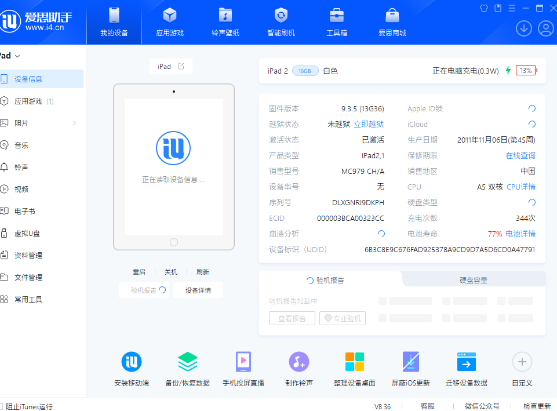Click the 重启 button
This screenshot has width=557, height=411.
139,272
